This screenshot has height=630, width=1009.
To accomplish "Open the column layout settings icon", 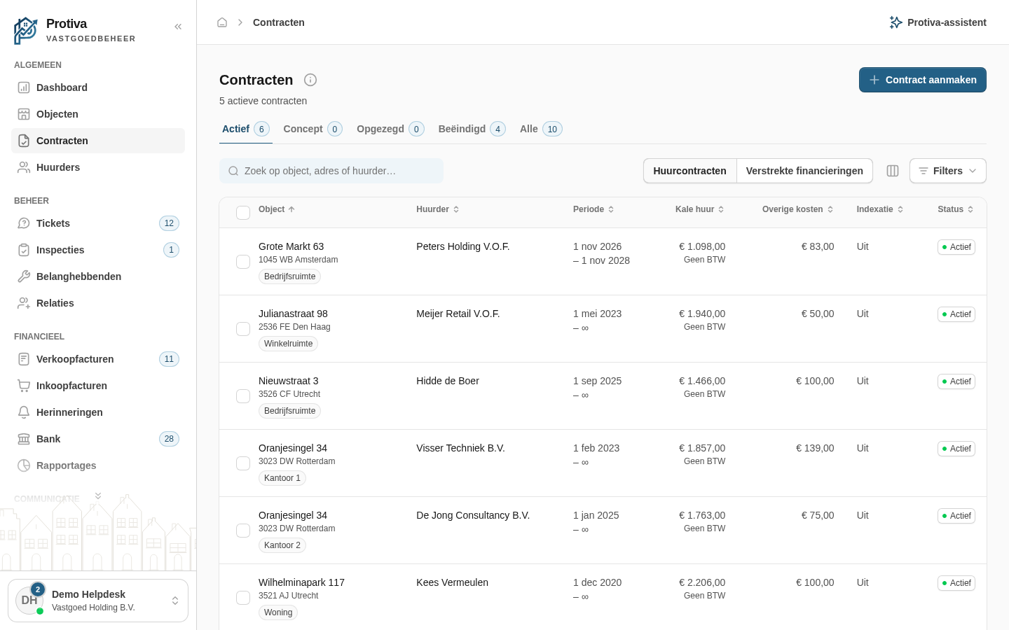I will tap(893, 171).
